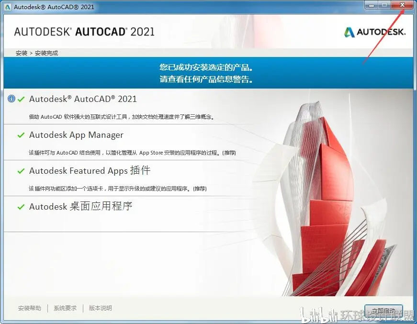Screen dimensions: 417x324
Task: Click the disabled maximize button
Action: pyautogui.click(x=384, y=5)
